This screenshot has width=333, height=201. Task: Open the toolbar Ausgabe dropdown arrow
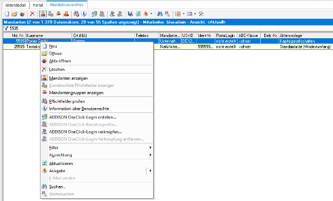tap(152, 14)
